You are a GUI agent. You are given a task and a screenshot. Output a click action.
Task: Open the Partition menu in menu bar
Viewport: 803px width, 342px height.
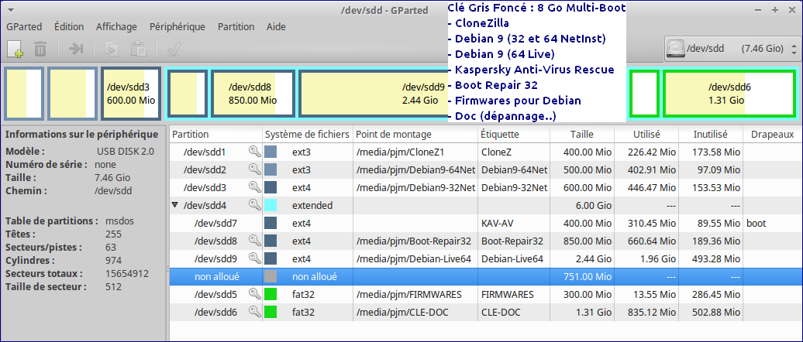(x=236, y=26)
